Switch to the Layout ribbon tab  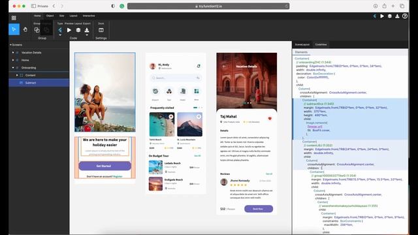pos(73,16)
